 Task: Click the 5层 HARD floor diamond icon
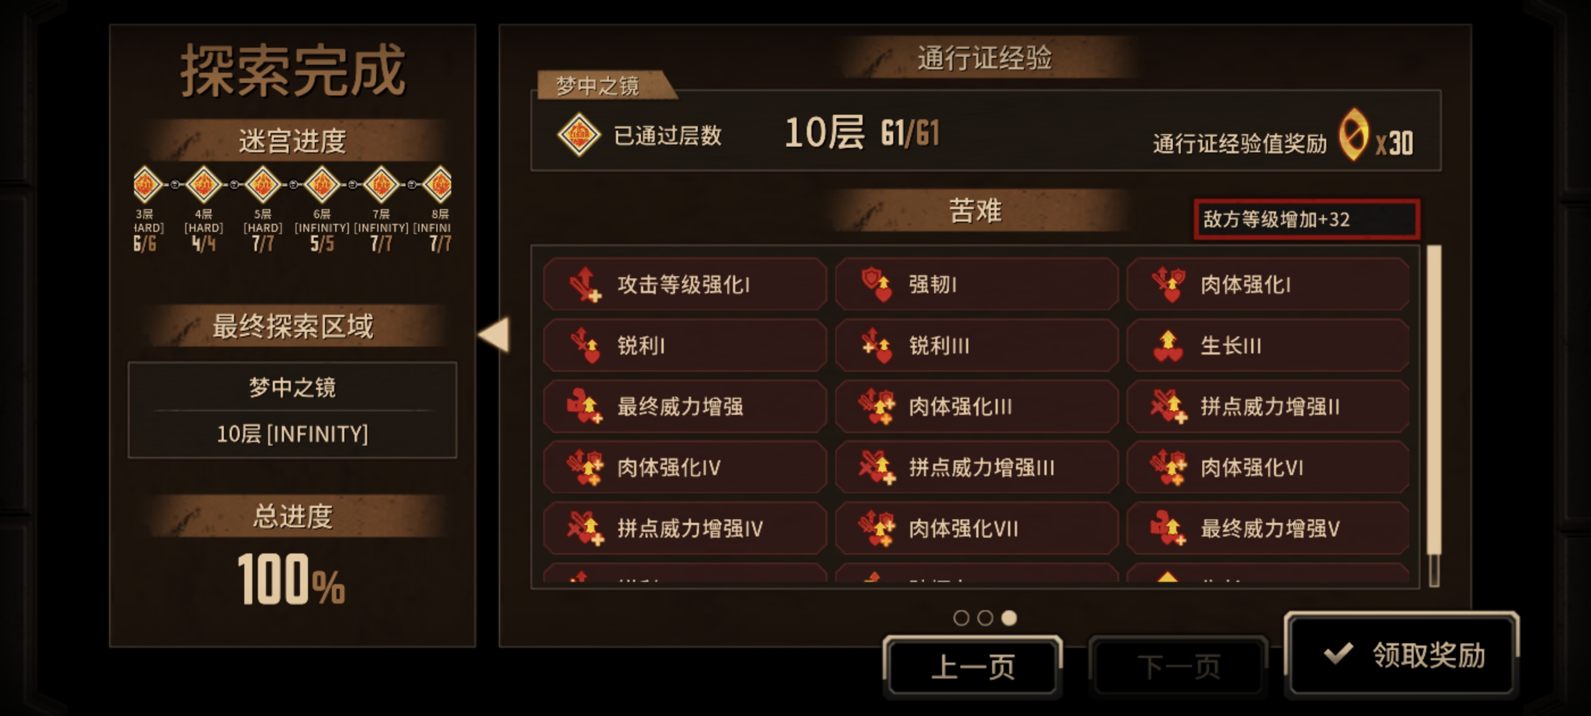[x=263, y=184]
